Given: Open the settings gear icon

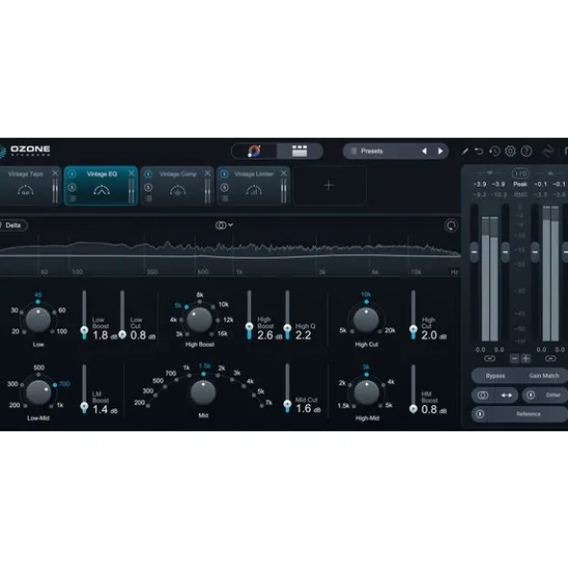Looking at the screenshot, I should click(510, 151).
